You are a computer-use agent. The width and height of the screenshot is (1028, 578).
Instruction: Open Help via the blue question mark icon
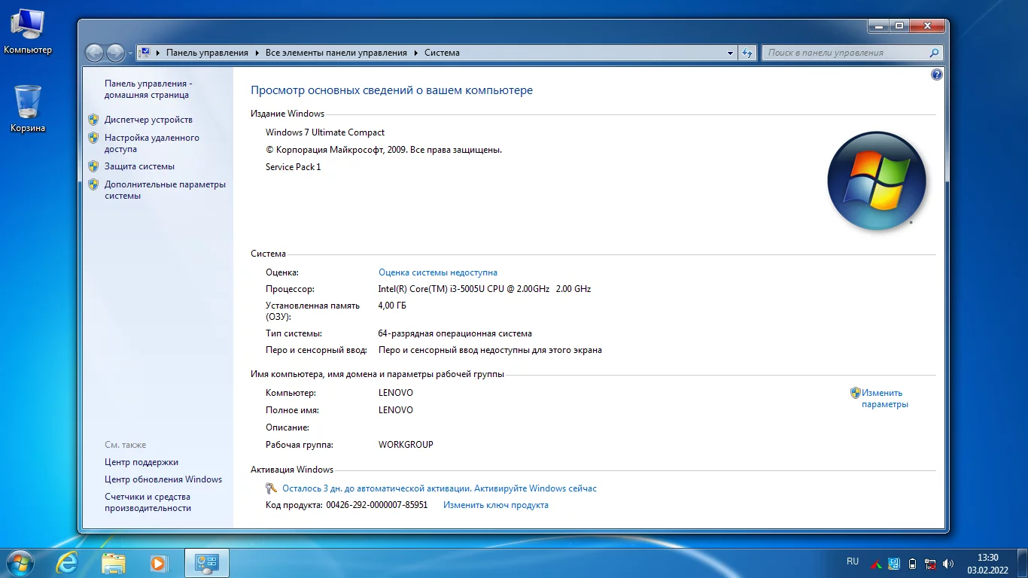tap(936, 75)
